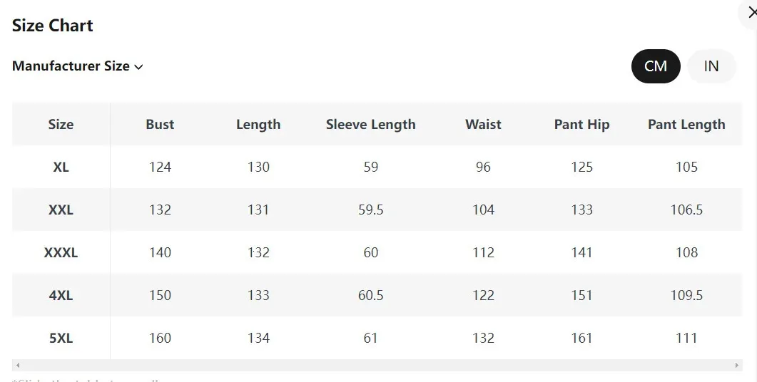
Task: Select the Sleeve Length column header
Action: (371, 125)
